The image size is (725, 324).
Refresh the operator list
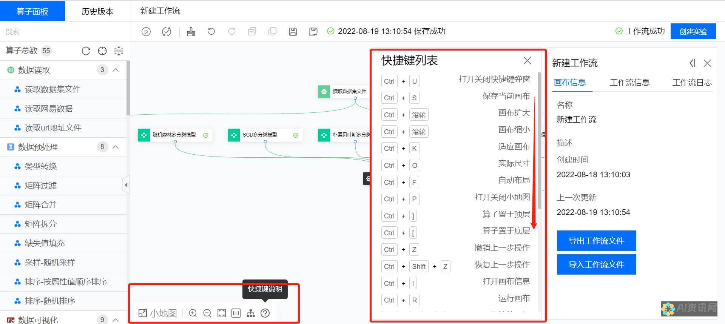(86, 51)
